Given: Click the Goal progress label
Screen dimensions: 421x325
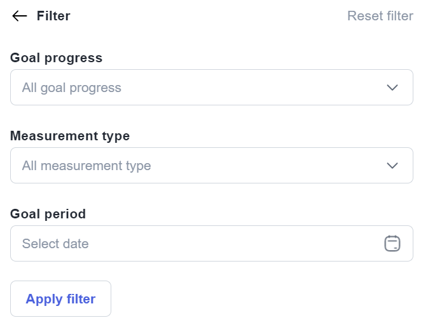Looking at the screenshot, I should (x=56, y=58).
